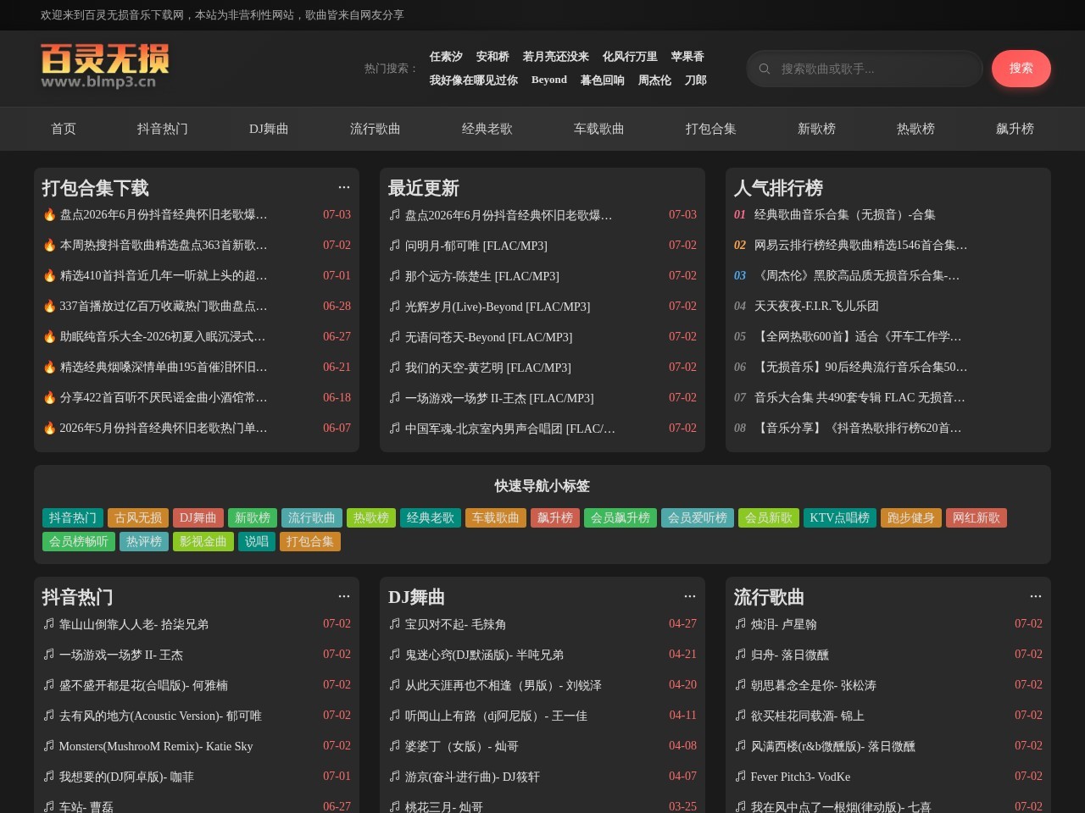This screenshot has width=1085, height=813.
Task: Click music note icon beside 那个远方-陈楚生
Action: point(394,275)
